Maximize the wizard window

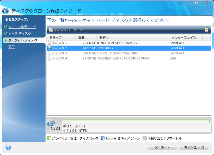click(197, 3)
